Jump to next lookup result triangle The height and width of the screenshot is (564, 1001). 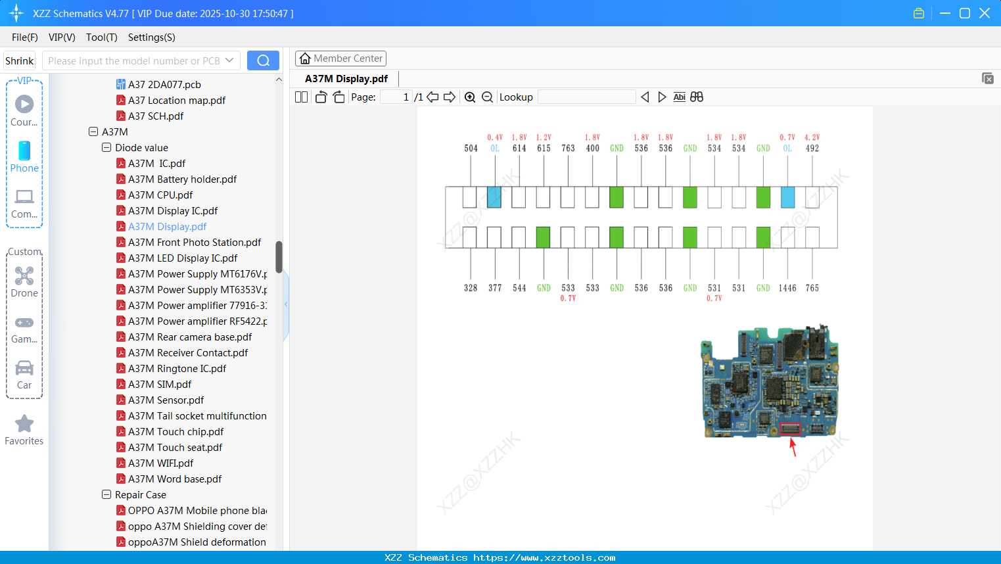click(x=662, y=97)
